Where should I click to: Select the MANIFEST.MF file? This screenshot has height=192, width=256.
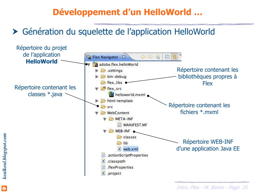(x=135, y=125)
